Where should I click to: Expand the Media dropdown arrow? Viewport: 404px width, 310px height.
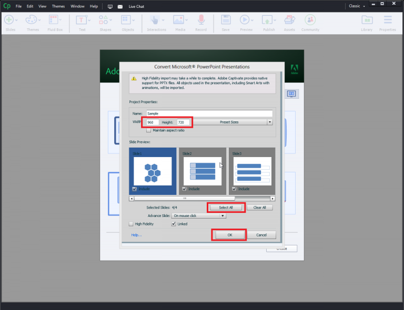(187, 20)
